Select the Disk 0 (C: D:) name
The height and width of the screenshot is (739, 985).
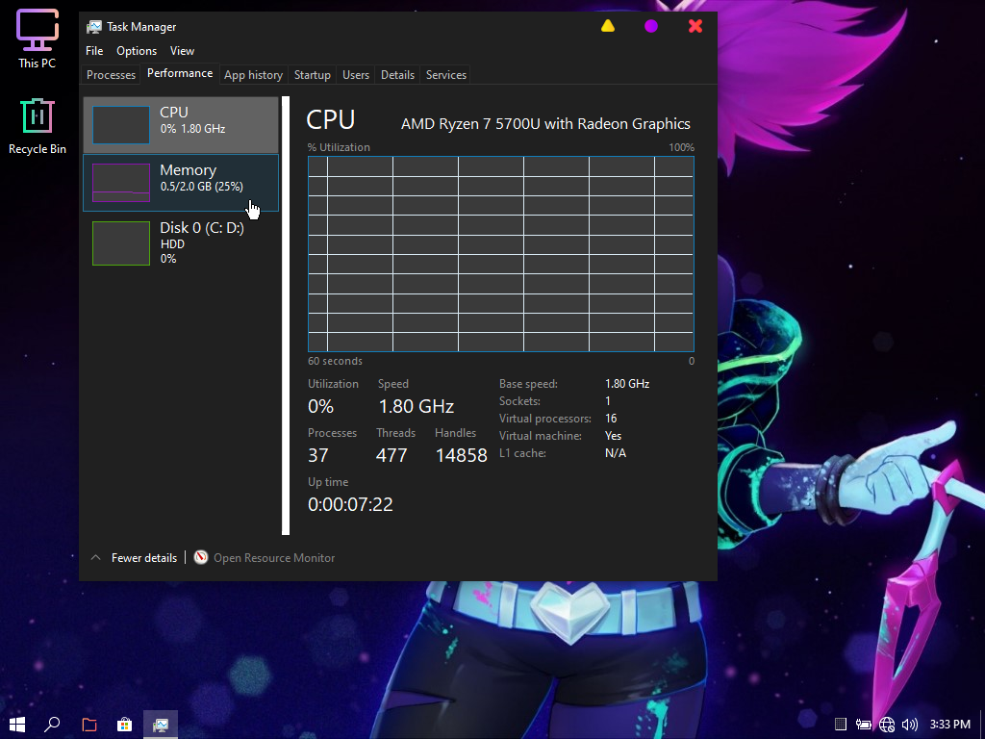(202, 227)
